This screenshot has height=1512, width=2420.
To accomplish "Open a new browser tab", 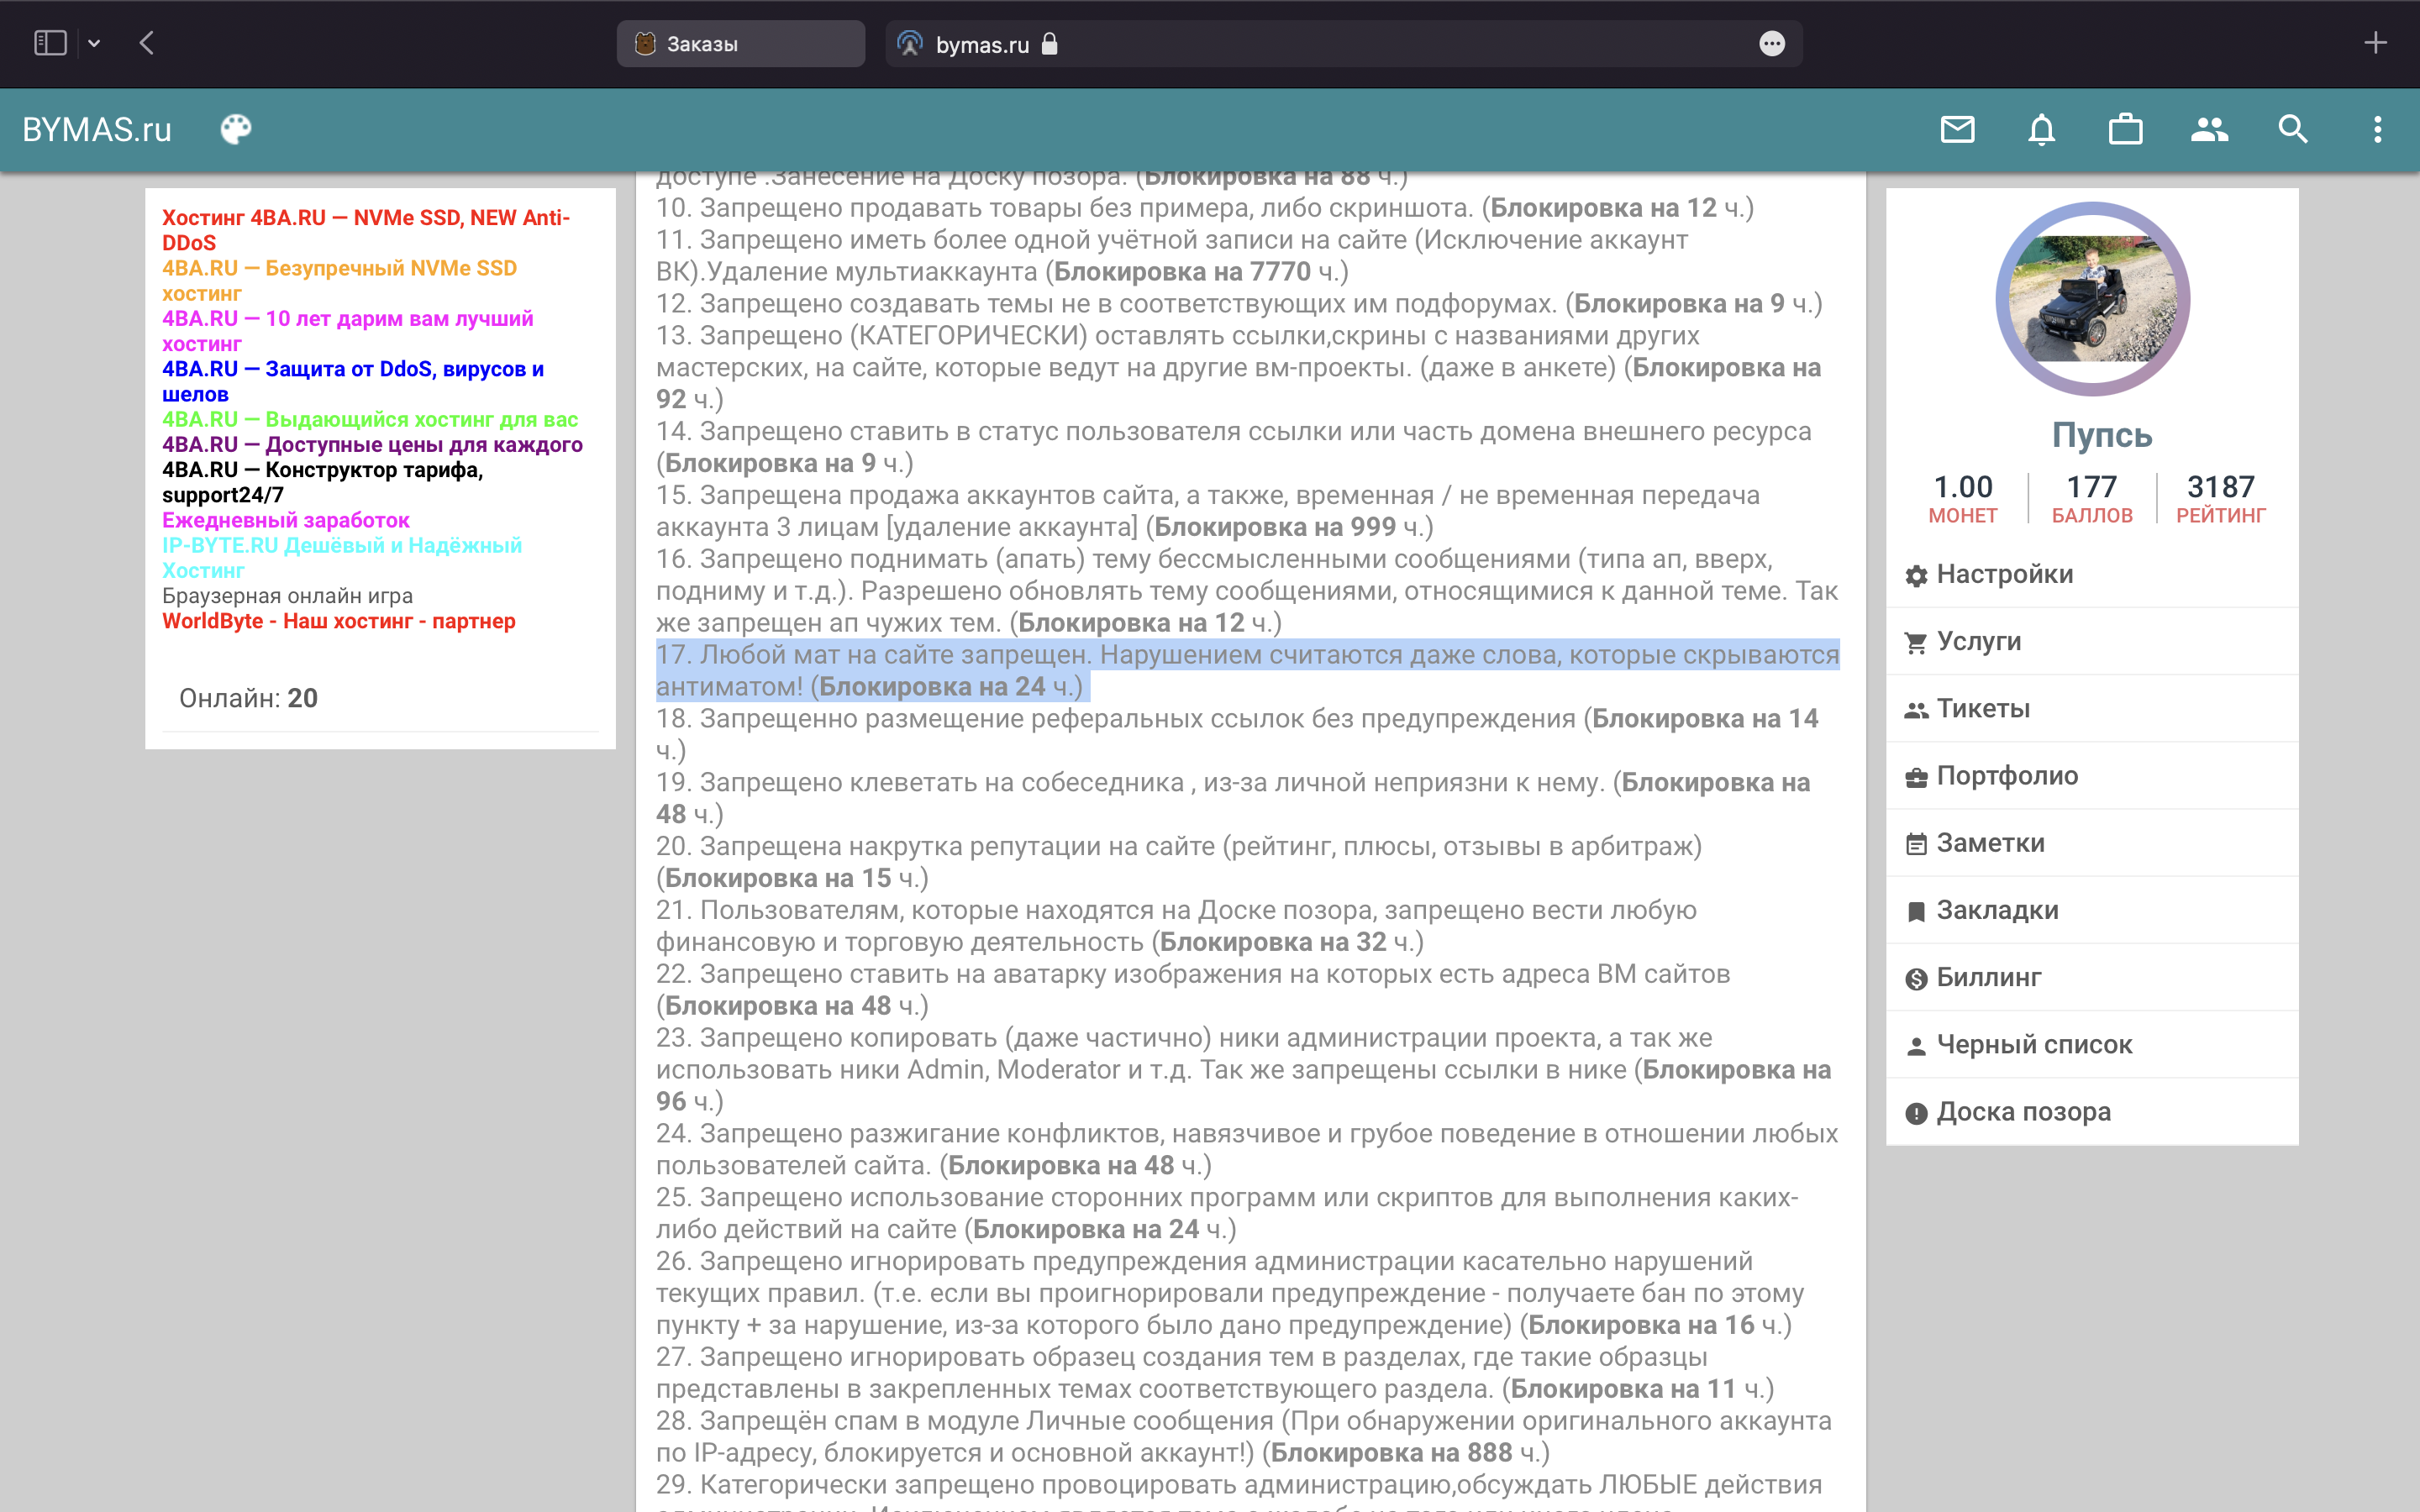I will (2375, 43).
